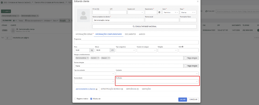
Task: Open the results per page dropdown showing 20
Action: coord(8,38)
